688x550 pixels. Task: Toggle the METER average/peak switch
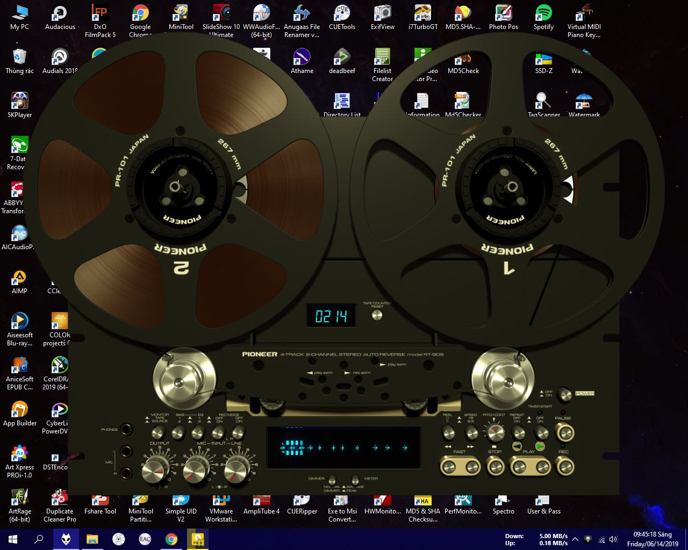pos(355,480)
